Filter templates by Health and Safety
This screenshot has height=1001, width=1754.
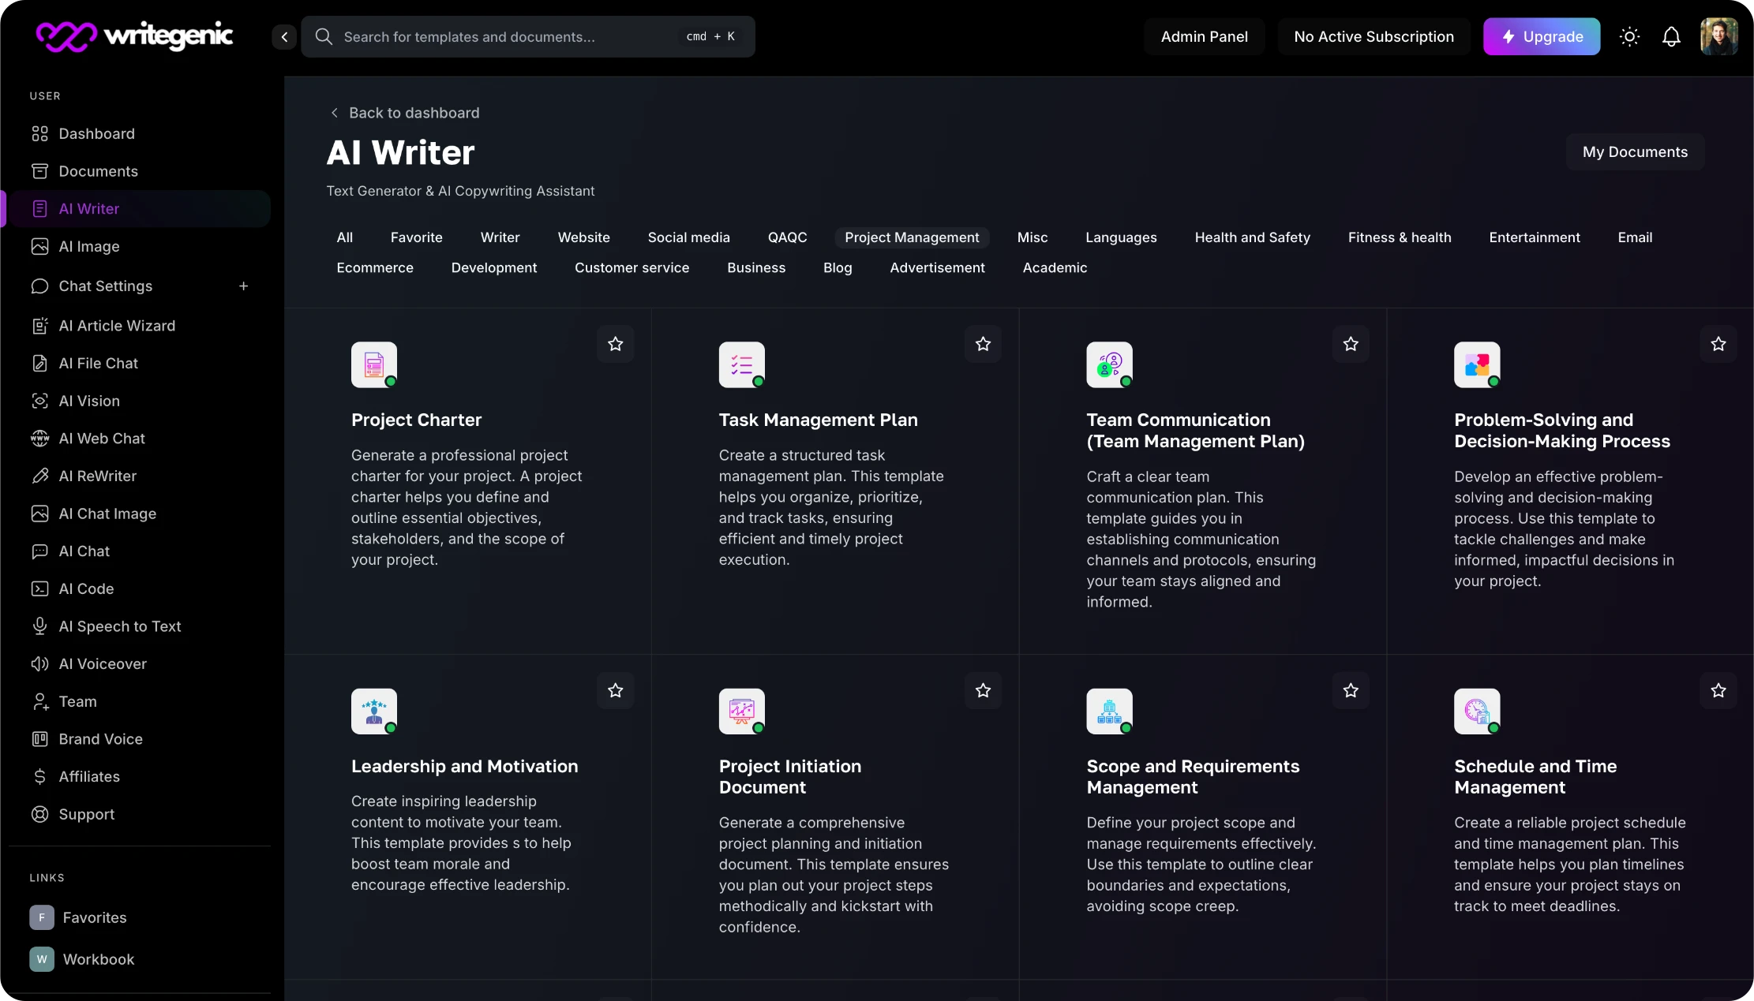(x=1253, y=237)
